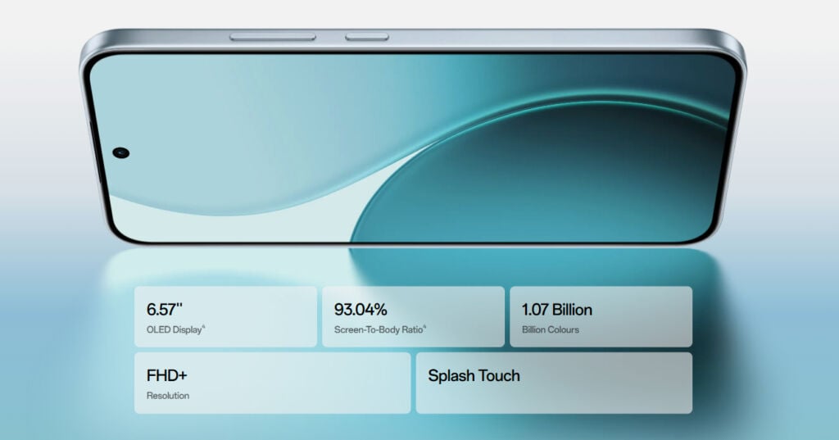
Task: Click the 1.07 Billion Colours card
Action: (601, 316)
